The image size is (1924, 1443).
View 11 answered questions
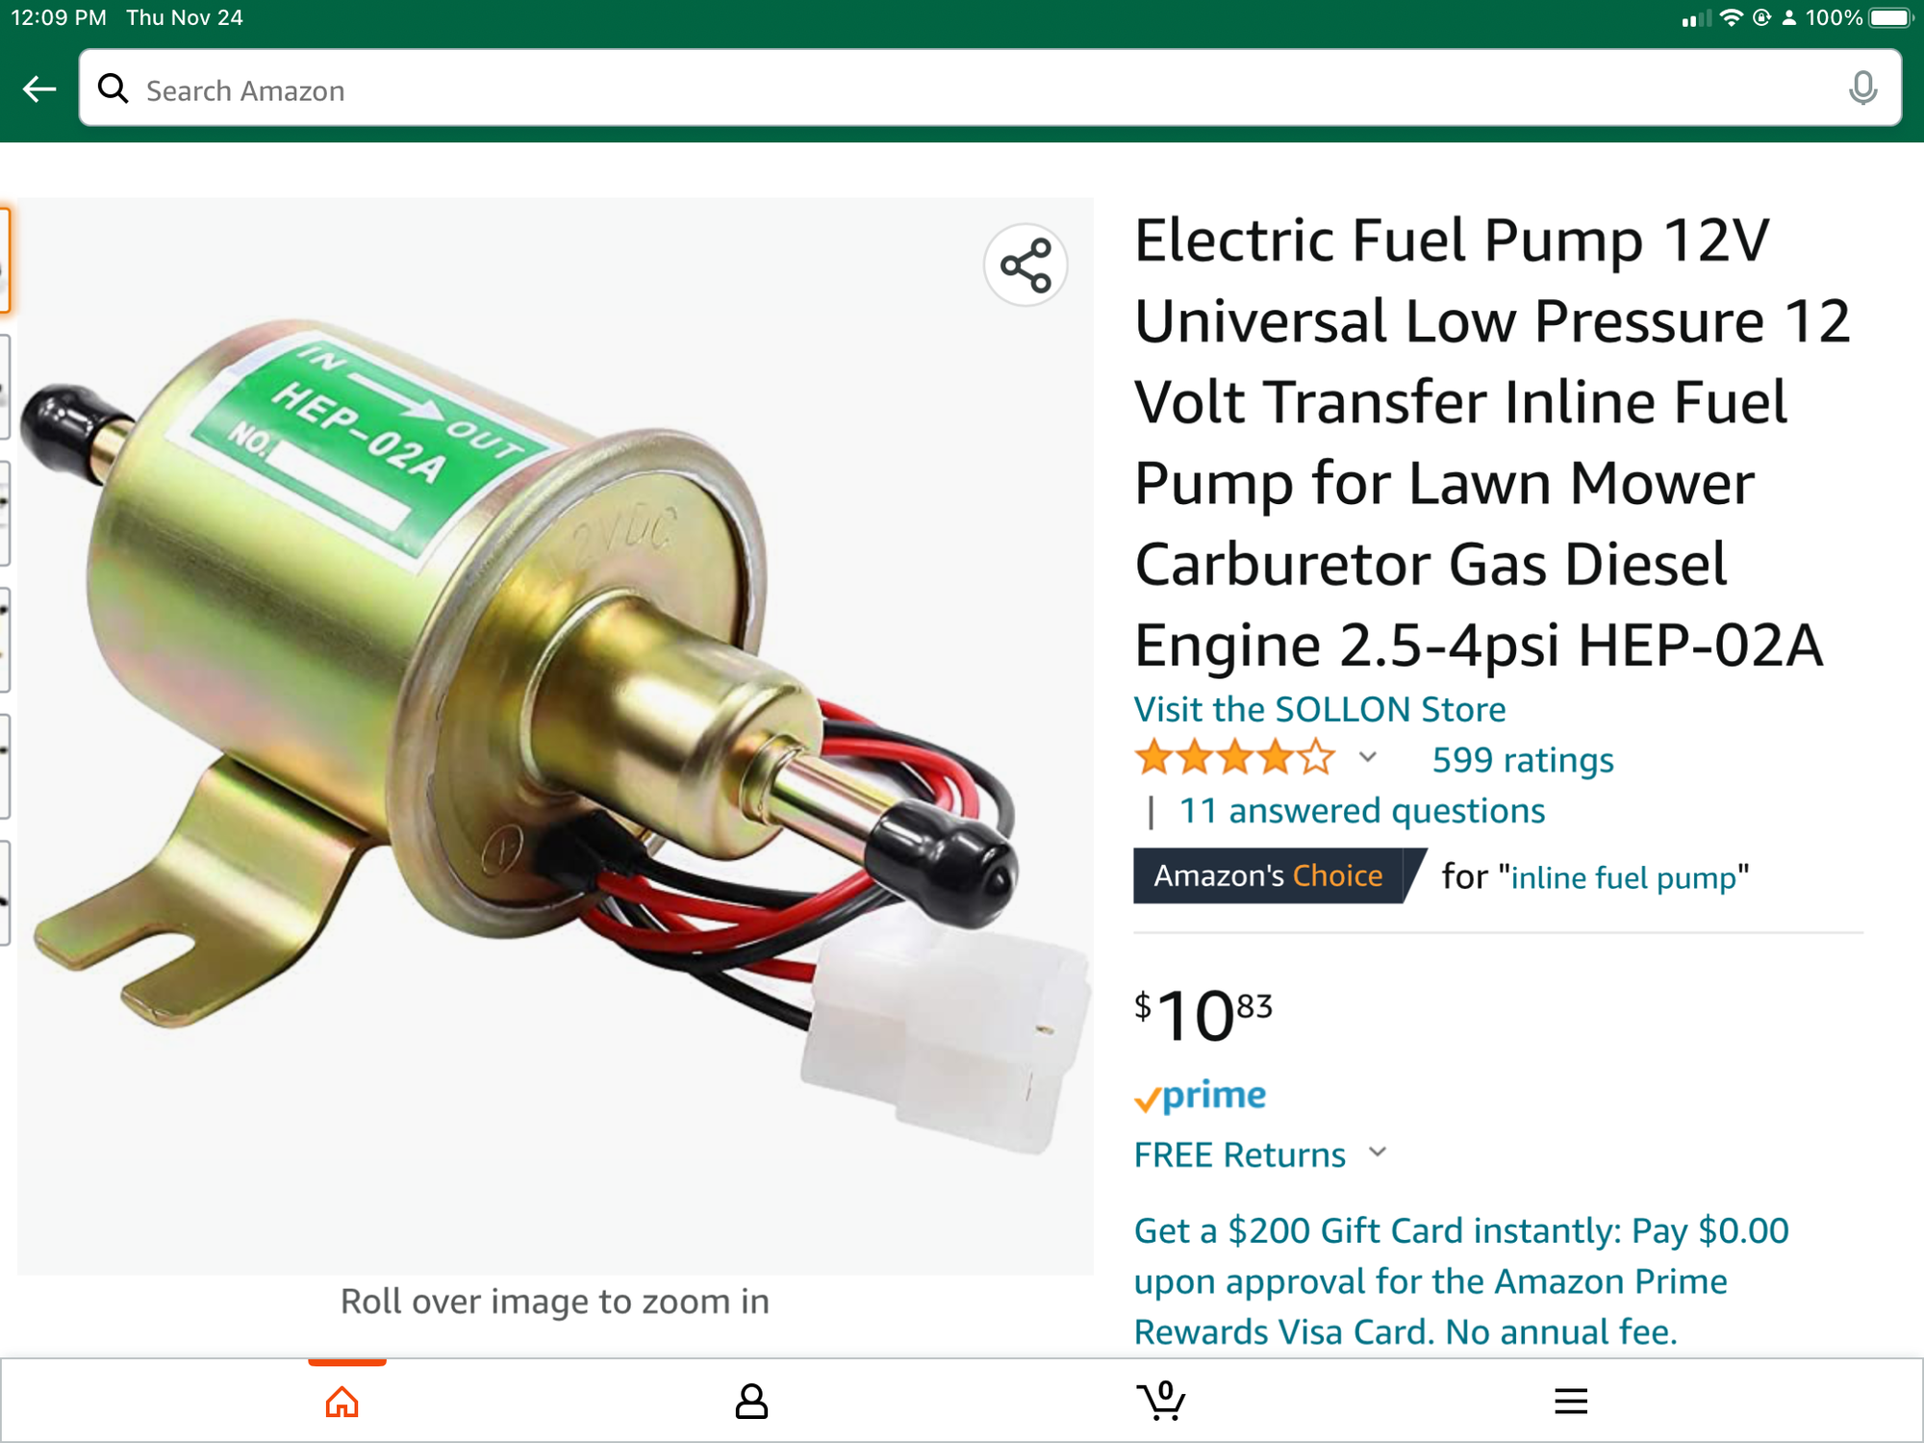pos(1362,811)
